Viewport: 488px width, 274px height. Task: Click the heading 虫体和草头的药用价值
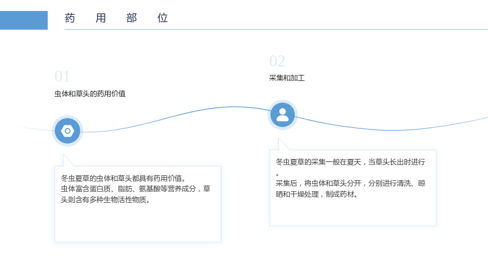(90, 94)
